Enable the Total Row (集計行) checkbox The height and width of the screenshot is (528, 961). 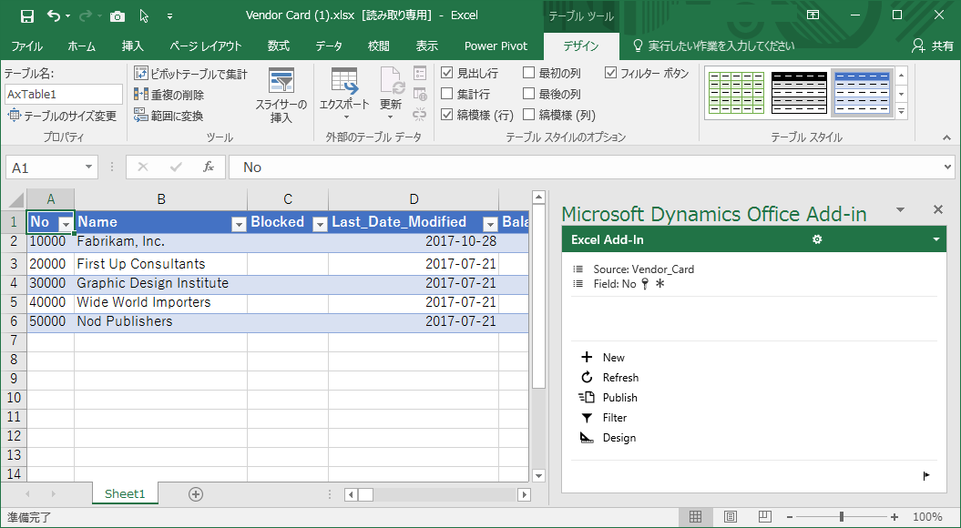pyautogui.click(x=446, y=94)
